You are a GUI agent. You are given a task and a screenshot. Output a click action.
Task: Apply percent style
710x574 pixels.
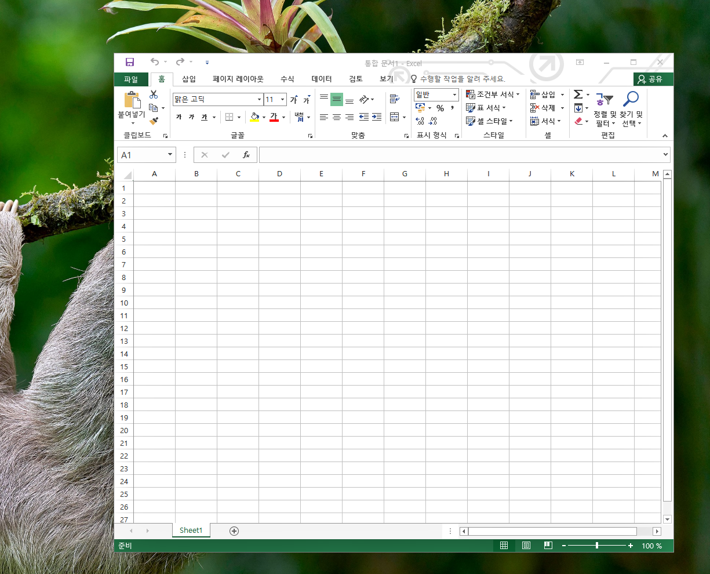point(440,108)
